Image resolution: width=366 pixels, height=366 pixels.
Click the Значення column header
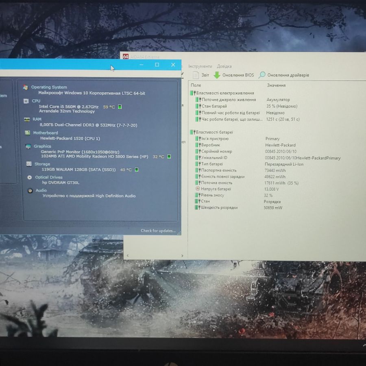coord(276,85)
